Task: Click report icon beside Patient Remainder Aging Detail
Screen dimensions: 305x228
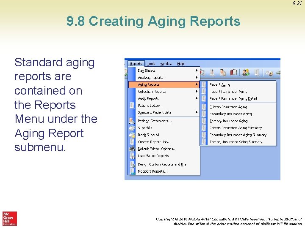Action: pos(204,98)
